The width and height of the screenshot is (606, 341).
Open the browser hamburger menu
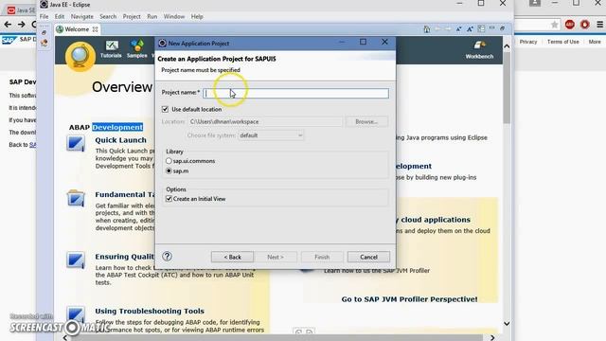click(x=599, y=25)
